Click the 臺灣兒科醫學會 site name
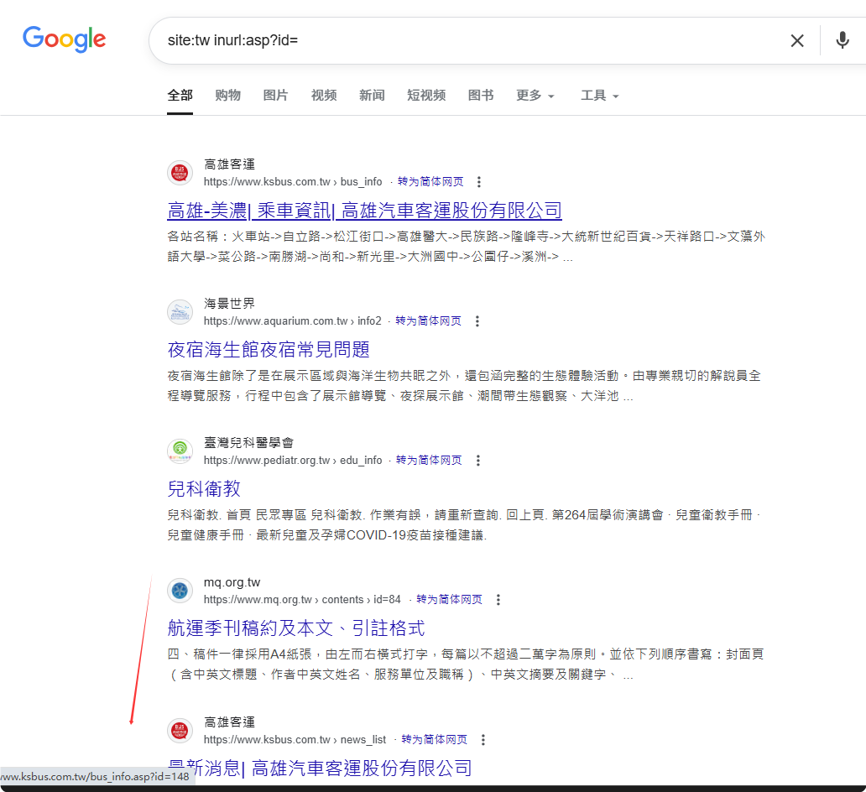 click(x=248, y=442)
